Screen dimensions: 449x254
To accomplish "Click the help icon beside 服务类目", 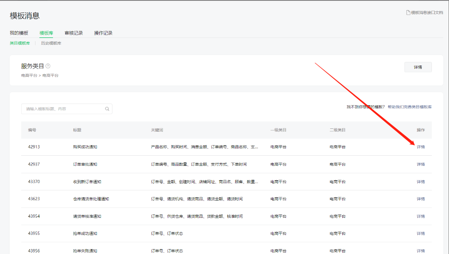I will pyautogui.click(x=48, y=66).
